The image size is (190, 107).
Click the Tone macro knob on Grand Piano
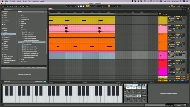pos(134,91)
